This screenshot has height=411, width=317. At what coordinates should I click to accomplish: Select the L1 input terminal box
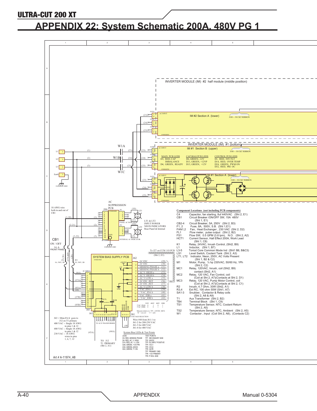[62, 152]
